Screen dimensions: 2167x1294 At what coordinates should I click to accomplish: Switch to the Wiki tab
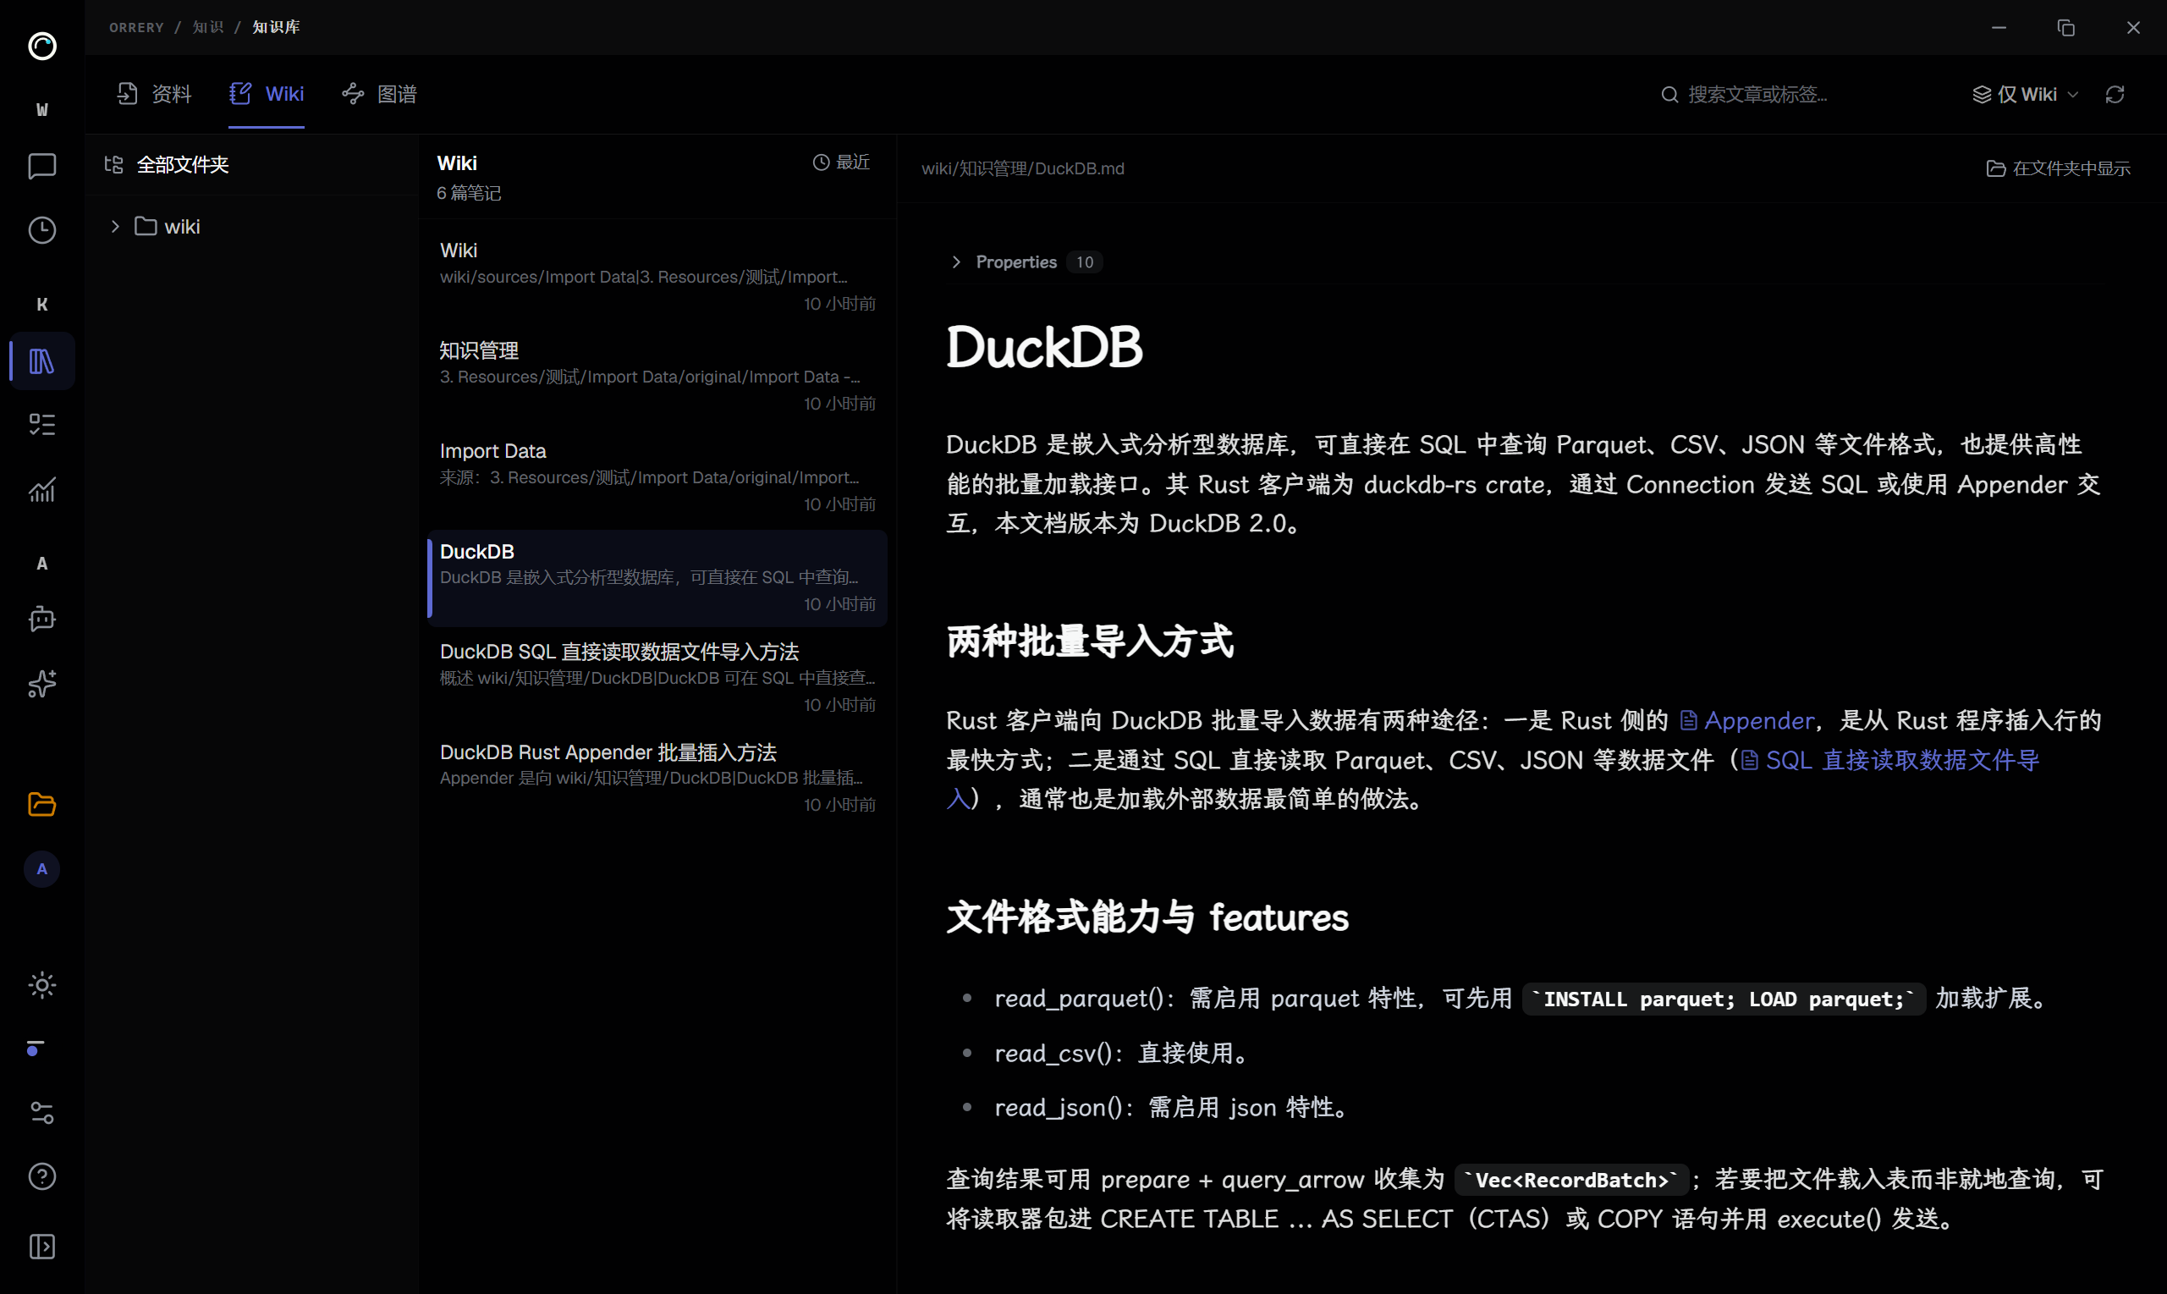point(267,94)
